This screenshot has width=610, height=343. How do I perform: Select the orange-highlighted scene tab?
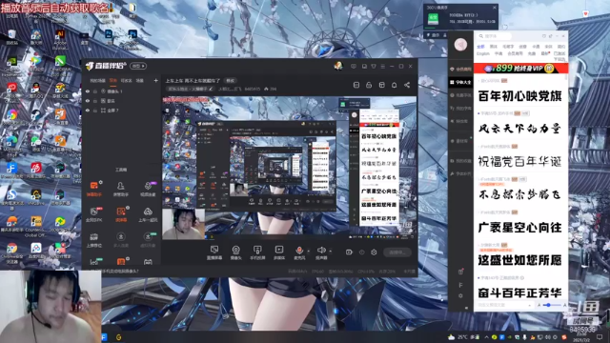113,80
